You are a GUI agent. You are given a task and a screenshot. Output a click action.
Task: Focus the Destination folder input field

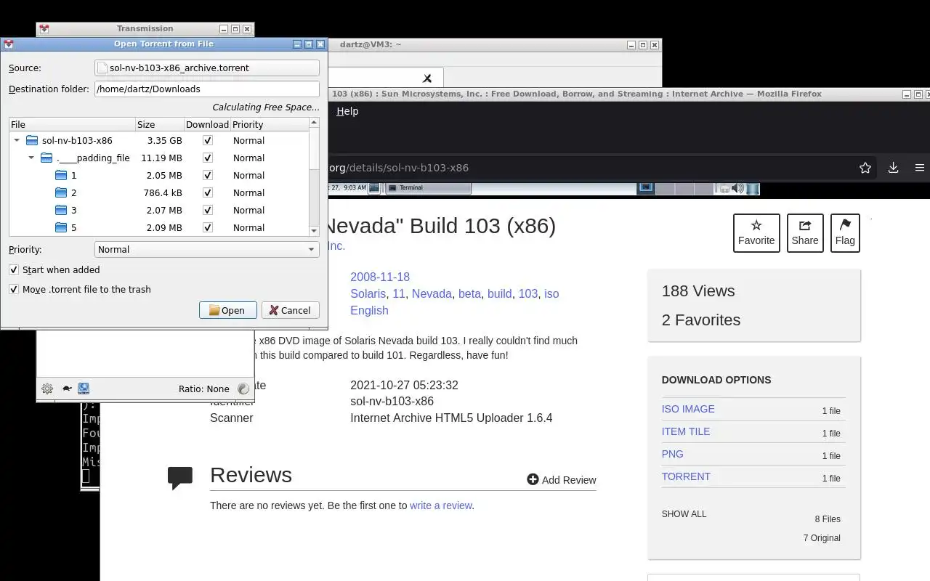(207, 89)
